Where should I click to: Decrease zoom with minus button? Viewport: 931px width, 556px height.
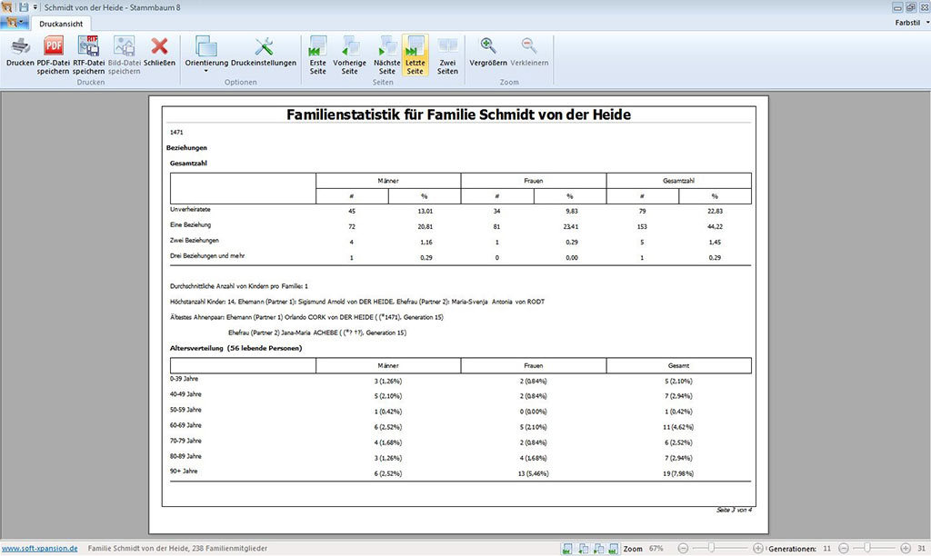pyautogui.click(x=683, y=549)
